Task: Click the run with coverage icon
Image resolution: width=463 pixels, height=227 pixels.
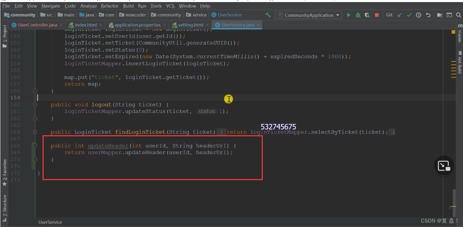Action: coord(367,15)
